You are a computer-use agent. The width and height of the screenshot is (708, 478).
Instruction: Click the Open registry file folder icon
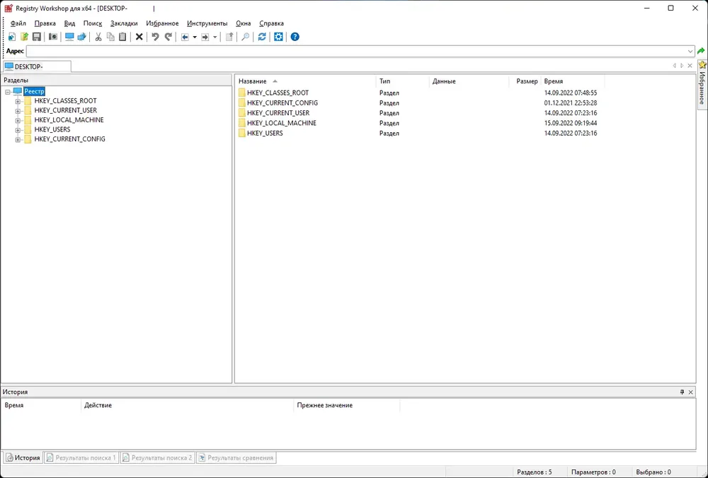pos(24,37)
